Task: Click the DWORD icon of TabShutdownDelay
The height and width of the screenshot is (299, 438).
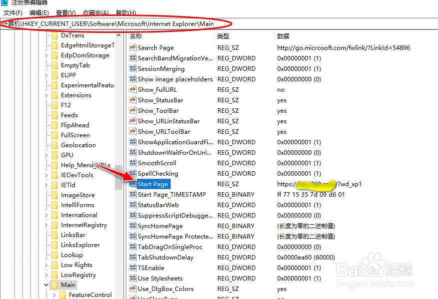Action: (x=133, y=257)
